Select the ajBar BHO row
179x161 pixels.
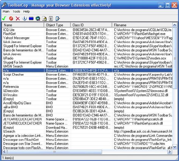[87, 107]
